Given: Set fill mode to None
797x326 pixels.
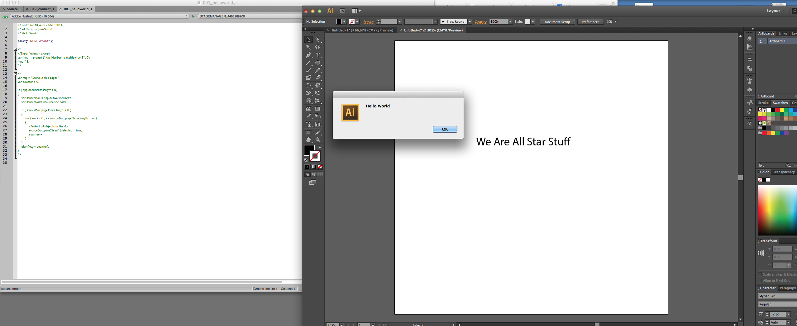Looking at the screenshot, I should [320, 167].
